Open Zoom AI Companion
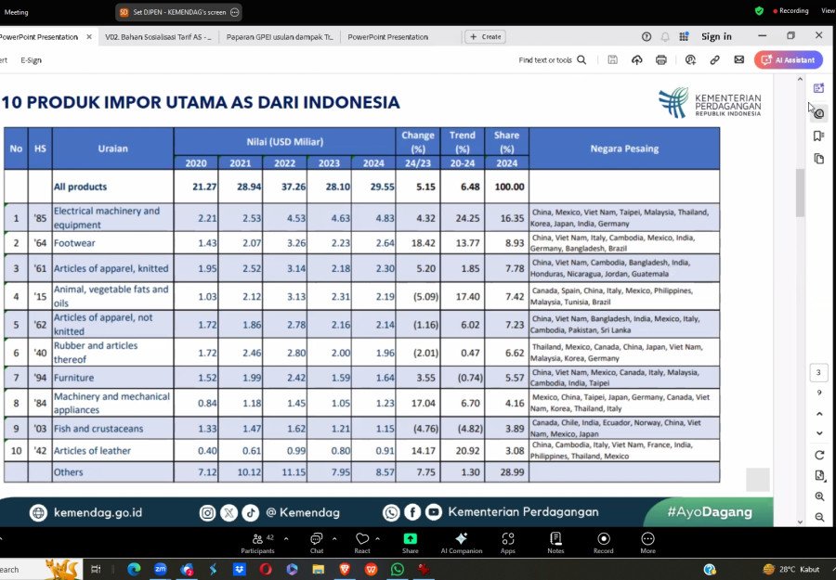 (461, 543)
